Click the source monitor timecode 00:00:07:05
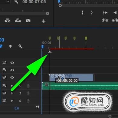The height and width of the screenshot is (118, 118). 34,2
